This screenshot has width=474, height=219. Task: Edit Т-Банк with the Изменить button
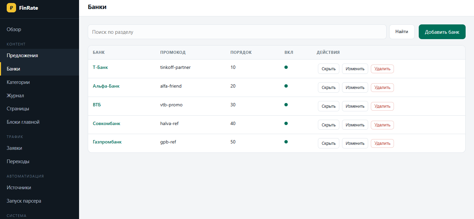coord(355,69)
